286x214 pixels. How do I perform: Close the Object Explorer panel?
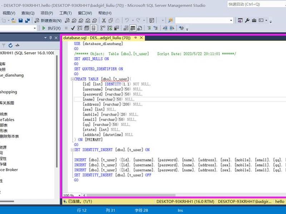tap(56, 38)
